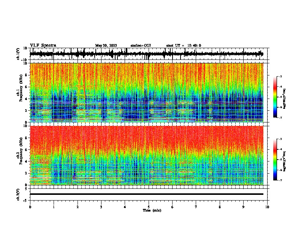Click the time axis tick label 0
The width and height of the screenshot is (301, 232).
[x=30, y=207]
